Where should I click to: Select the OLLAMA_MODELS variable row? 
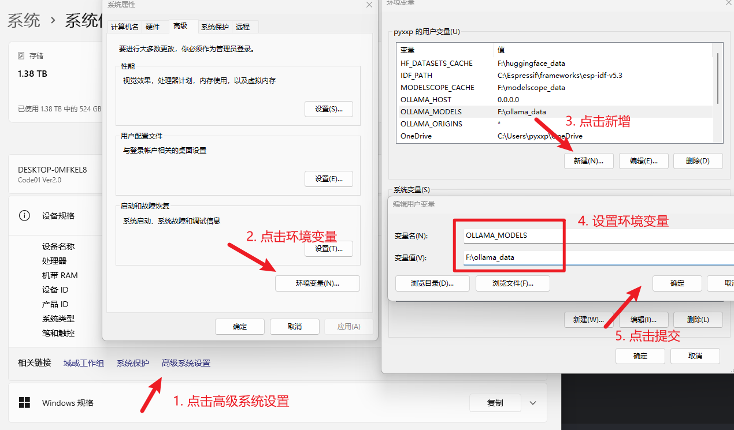(555, 112)
